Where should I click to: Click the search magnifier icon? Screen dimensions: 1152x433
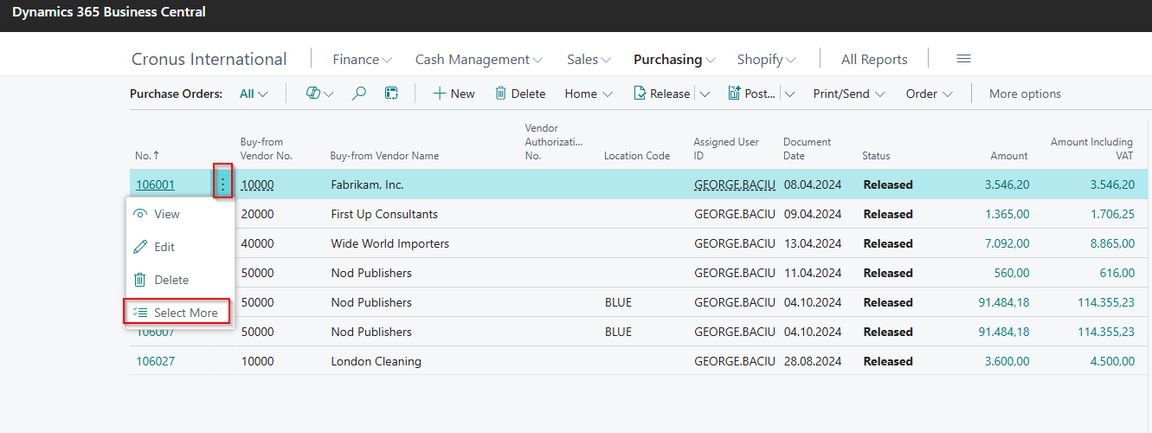tap(358, 94)
